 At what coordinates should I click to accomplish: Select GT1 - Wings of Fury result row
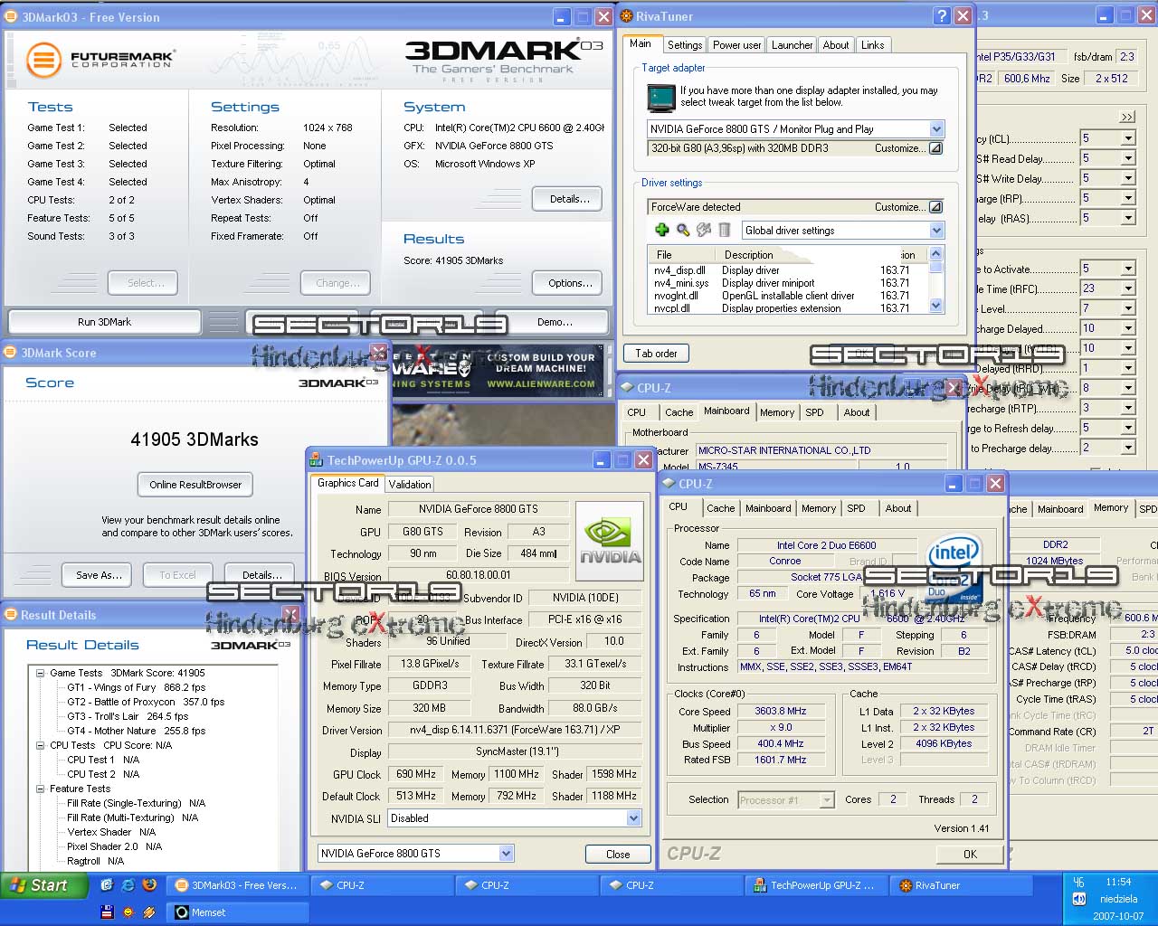136,687
